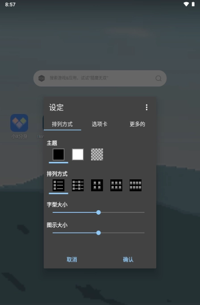Choose the two-column grid layout icon
Screen dimensions: 200x305
97,185
